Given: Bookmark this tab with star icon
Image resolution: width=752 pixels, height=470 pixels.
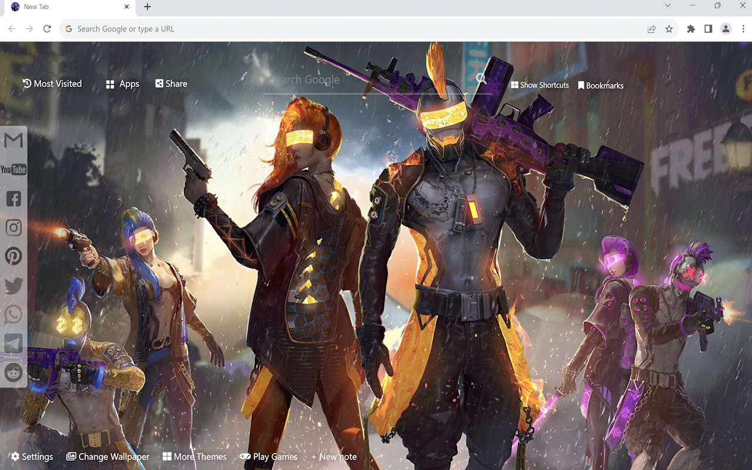Looking at the screenshot, I should [x=669, y=29].
